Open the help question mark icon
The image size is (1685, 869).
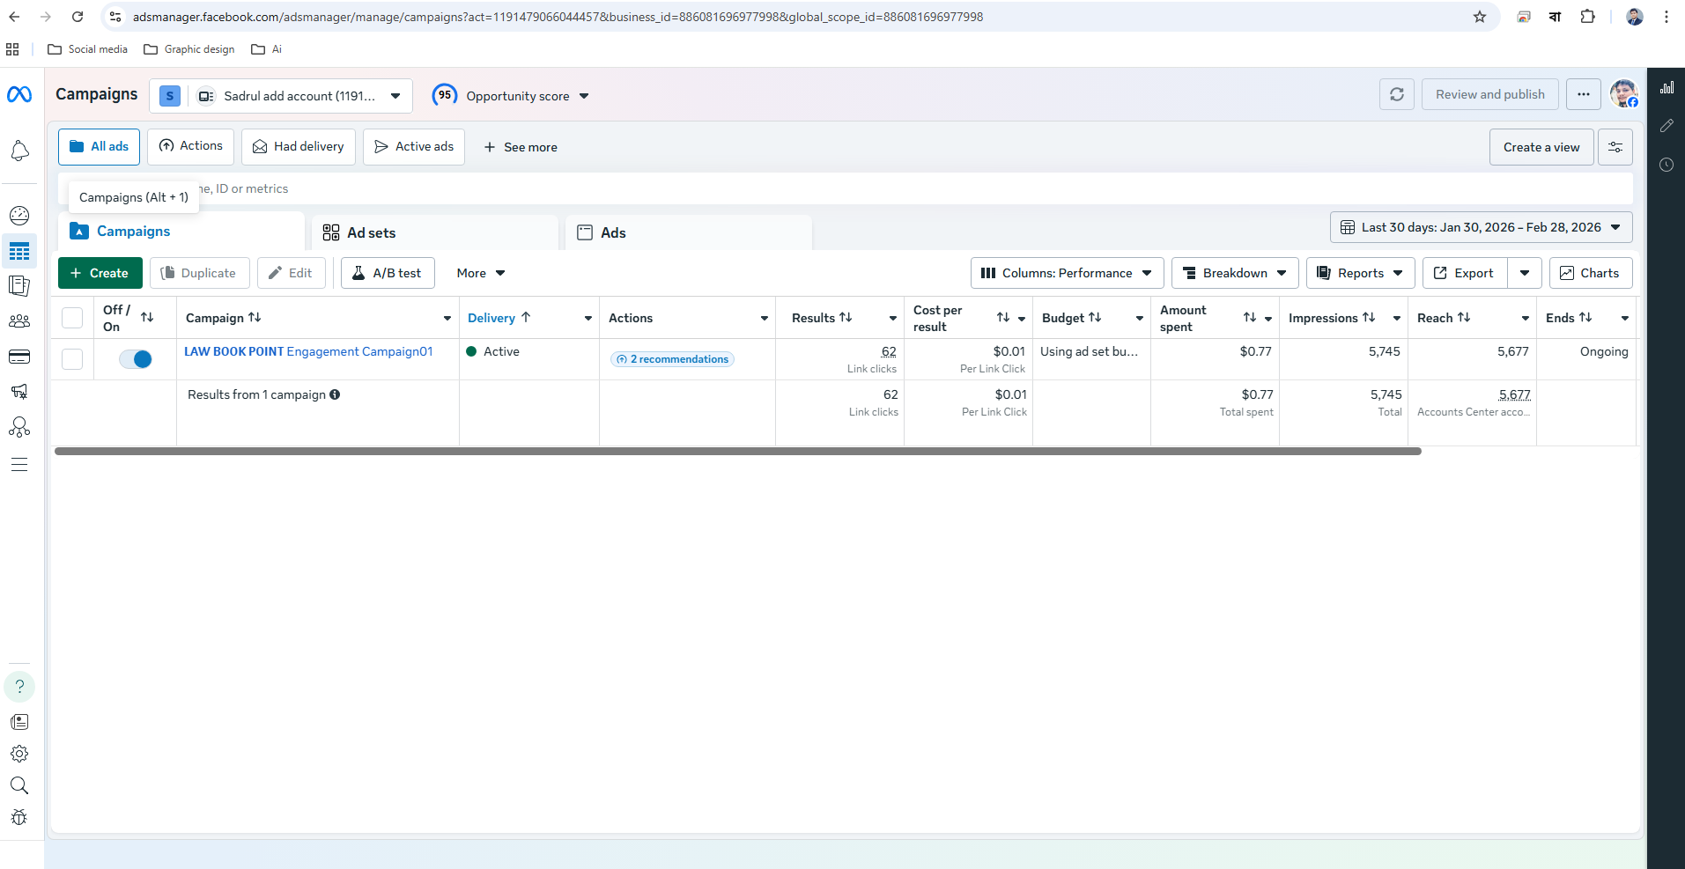pos(19,686)
